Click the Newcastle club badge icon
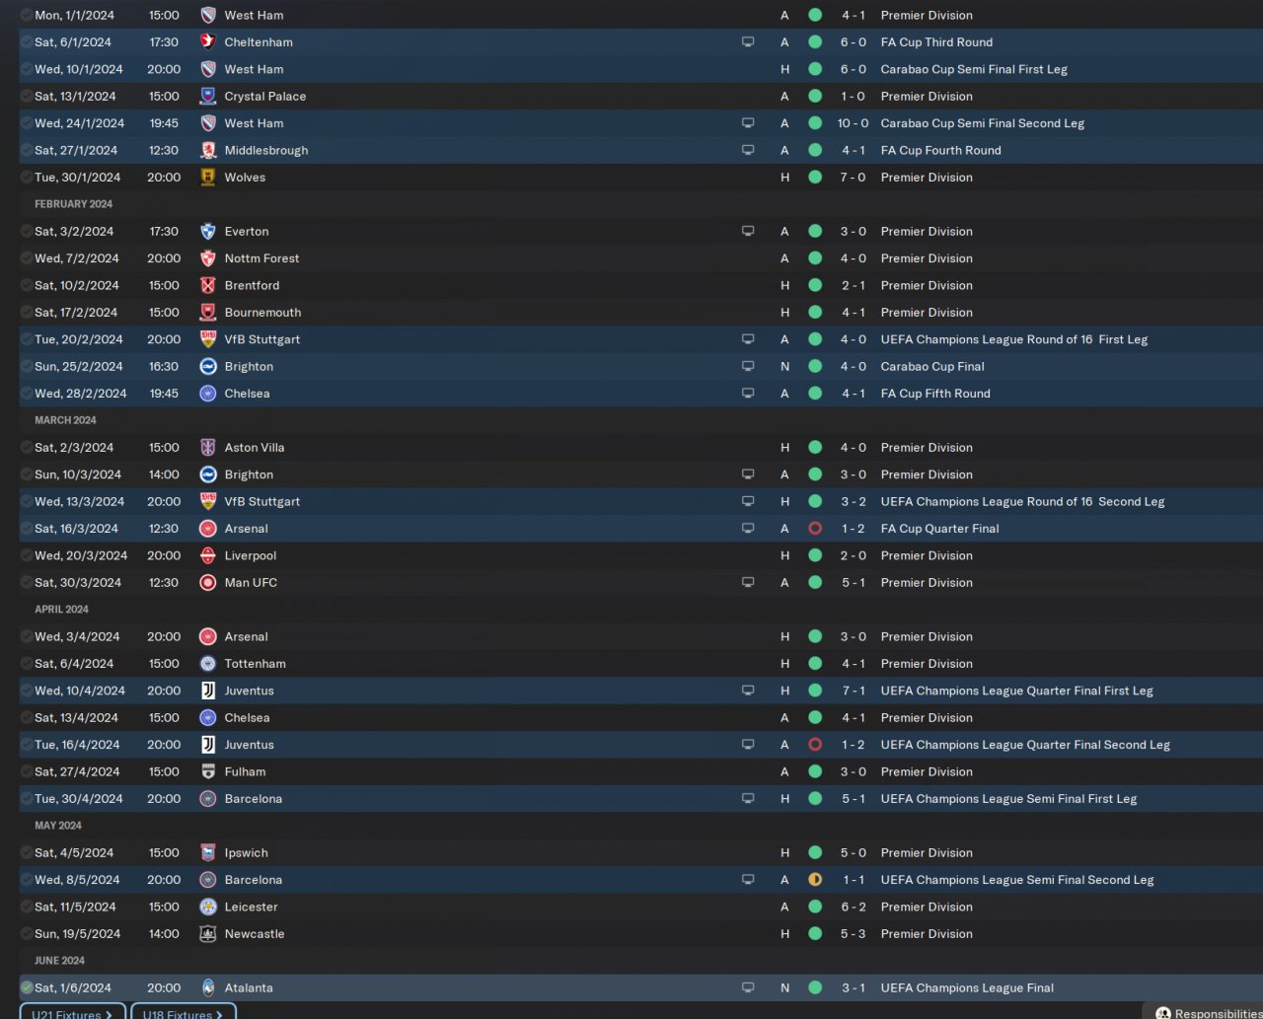The height and width of the screenshot is (1019, 1263). (208, 933)
